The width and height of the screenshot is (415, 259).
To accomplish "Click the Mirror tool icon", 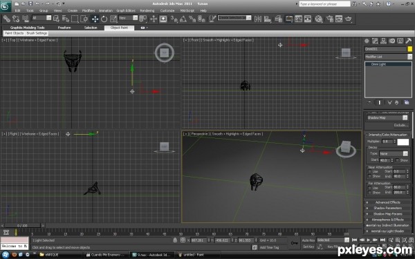I will point(258,19).
